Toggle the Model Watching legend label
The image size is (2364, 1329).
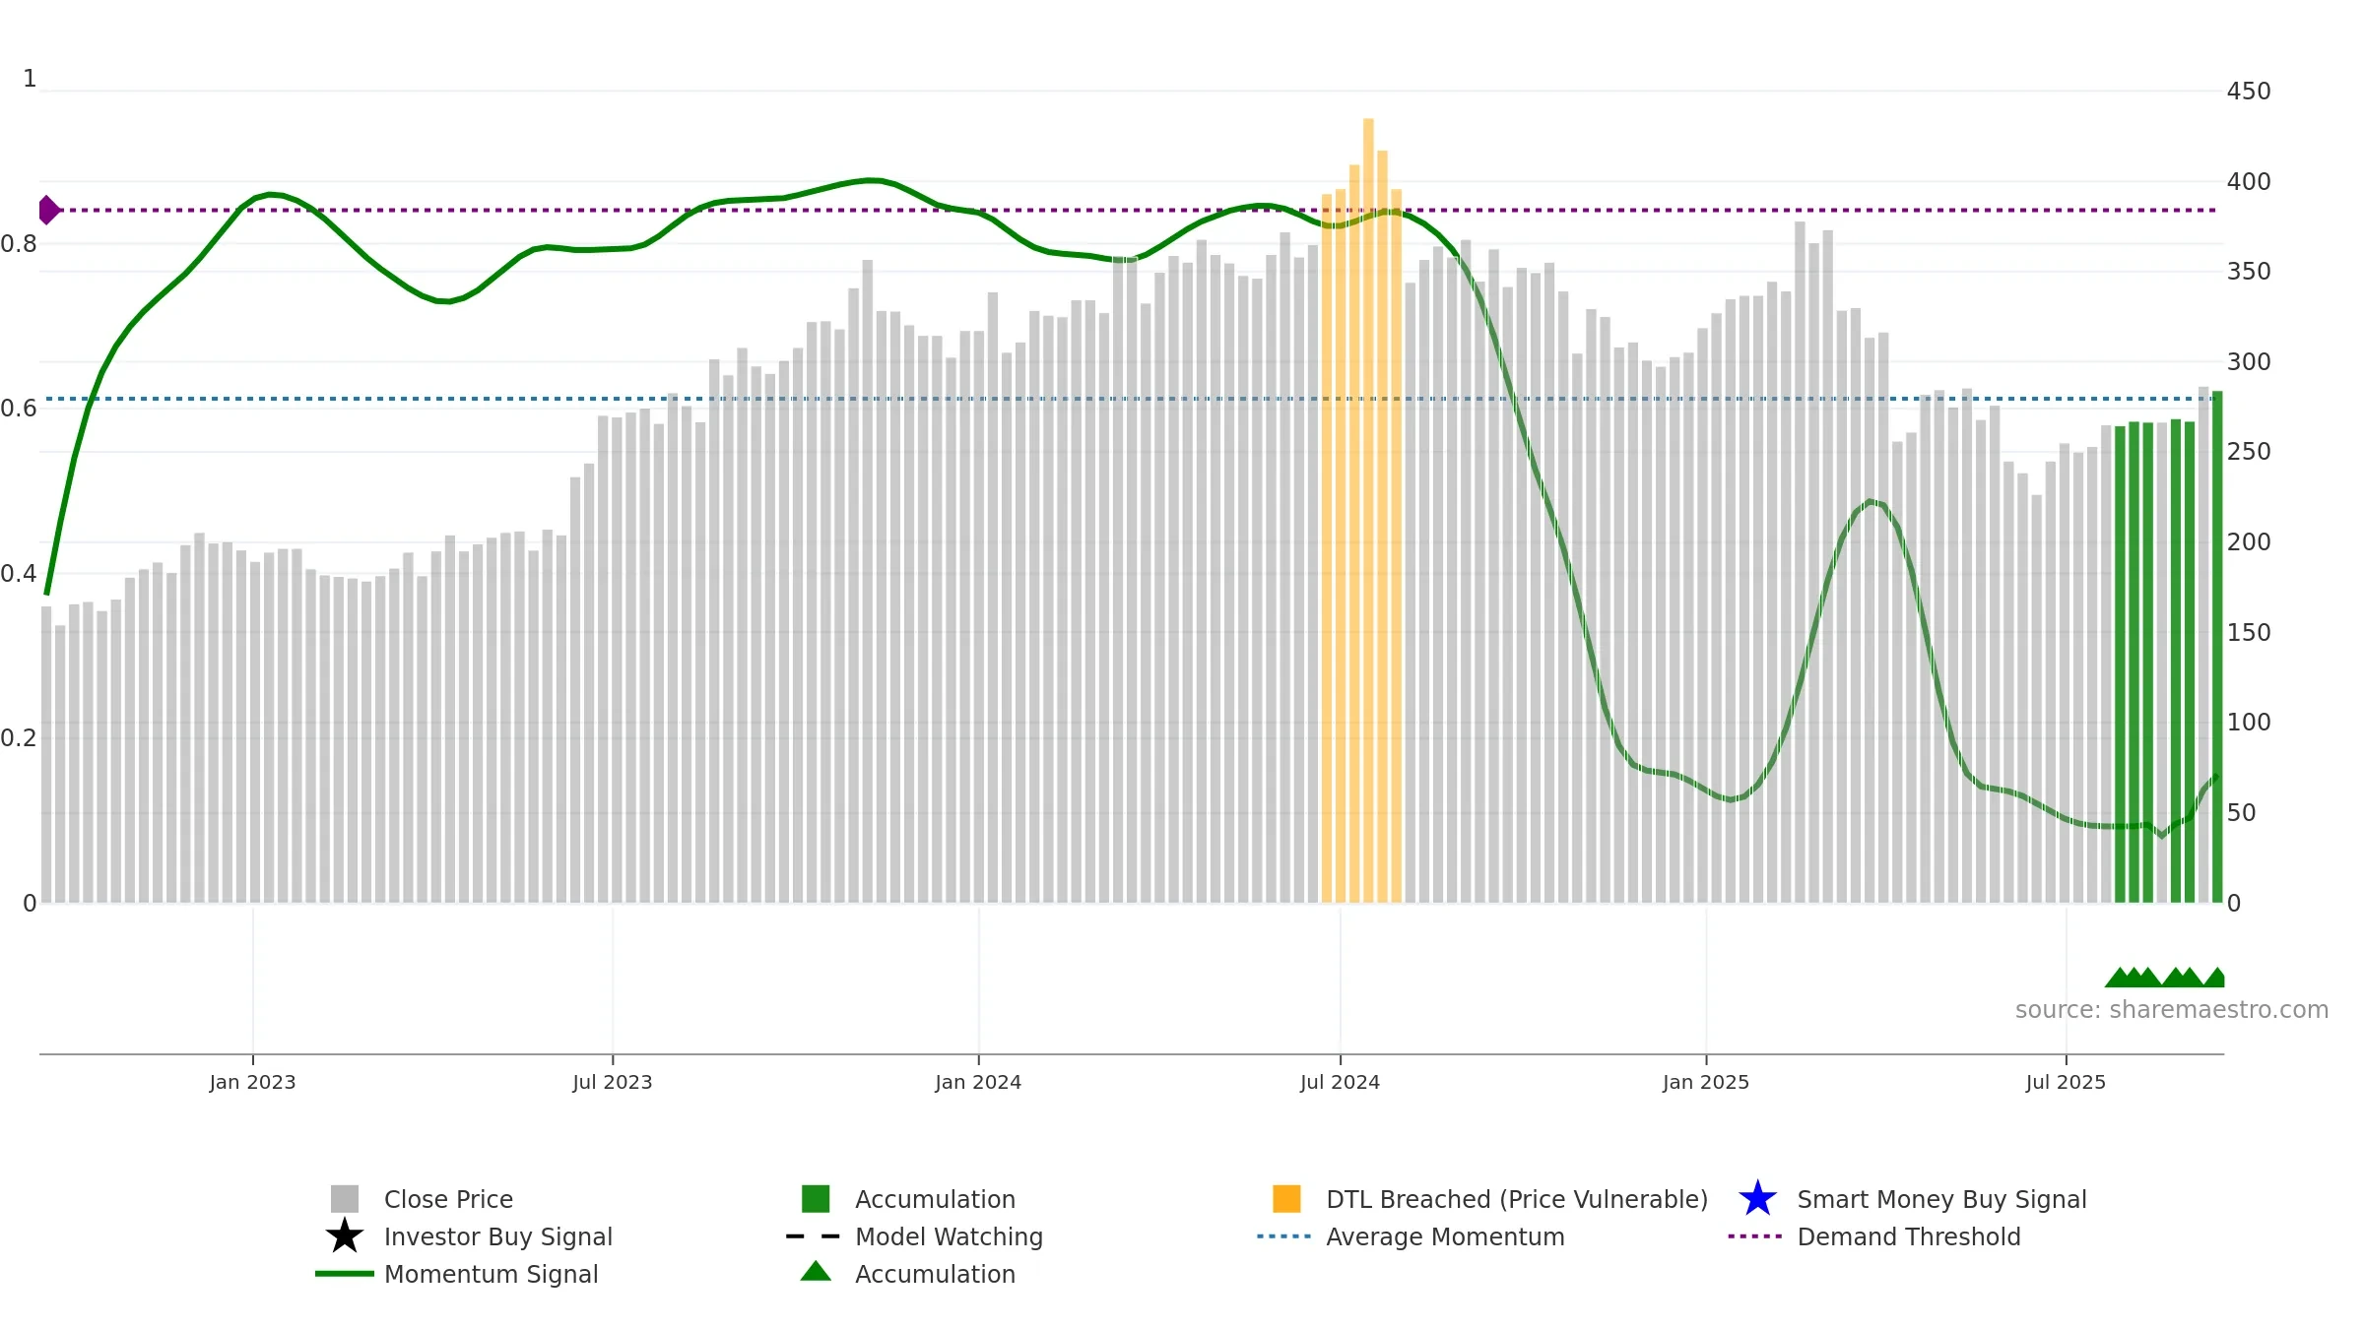point(949,1236)
